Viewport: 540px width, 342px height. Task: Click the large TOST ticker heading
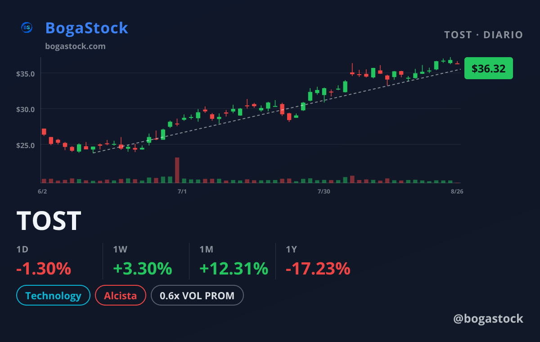tap(49, 221)
